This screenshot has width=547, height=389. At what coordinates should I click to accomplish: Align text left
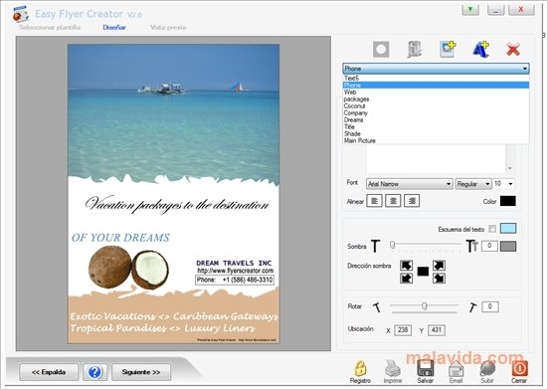tap(374, 201)
